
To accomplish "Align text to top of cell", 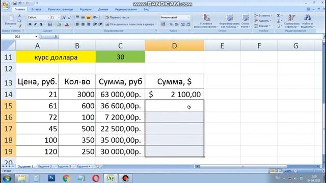I will [x=77, y=17].
